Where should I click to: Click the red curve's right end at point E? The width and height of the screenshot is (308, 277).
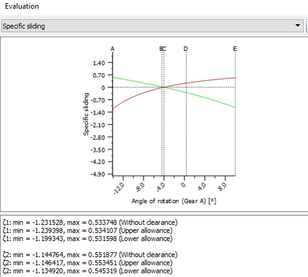(234, 78)
